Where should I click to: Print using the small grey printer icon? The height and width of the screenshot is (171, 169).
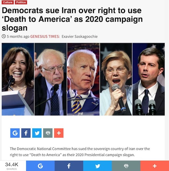coord(48,133)
